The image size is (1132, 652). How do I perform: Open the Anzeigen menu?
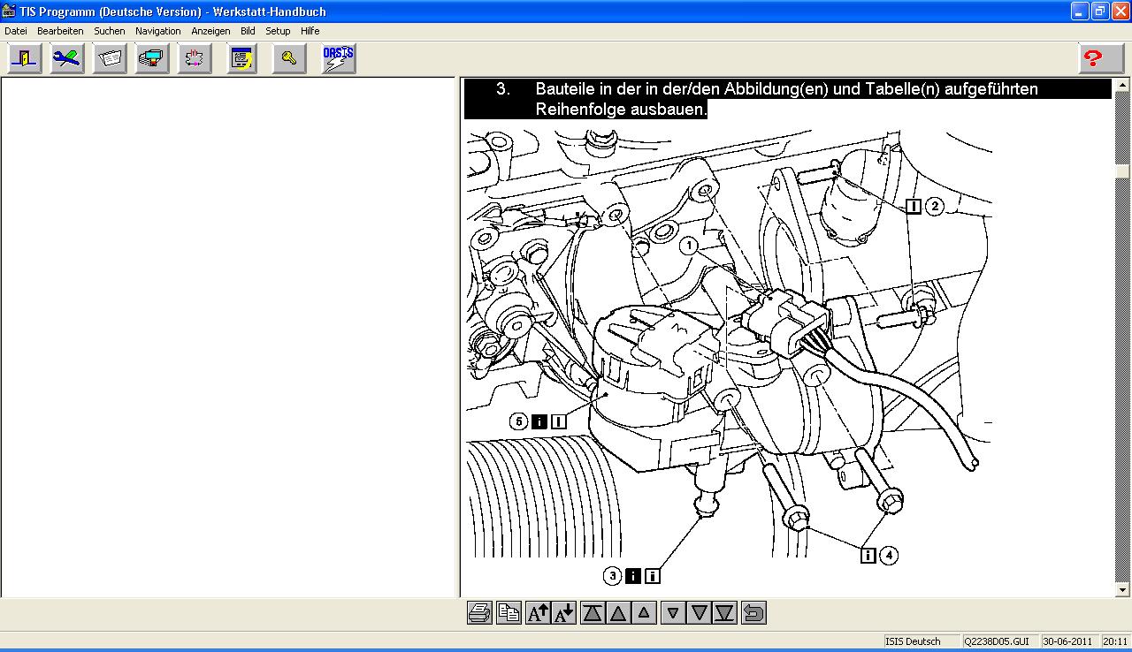click(210, 31)
